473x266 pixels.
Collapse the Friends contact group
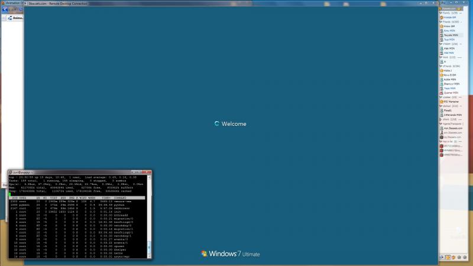pos(440,21)
